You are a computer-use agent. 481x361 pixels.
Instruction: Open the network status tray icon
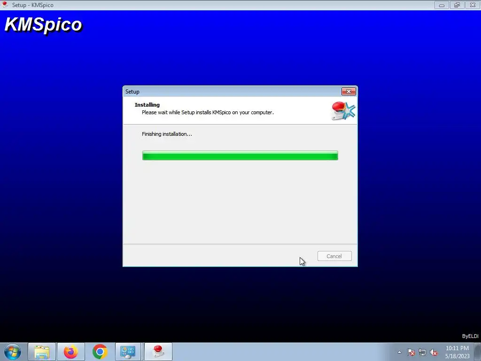point(422,352)
